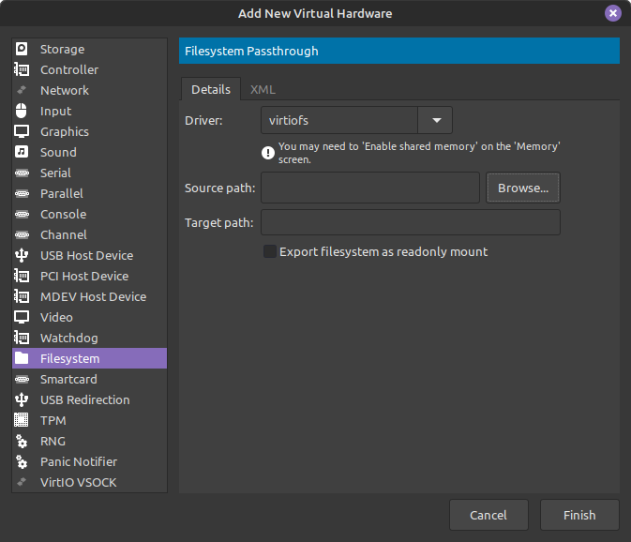The image size is (631, 542).
Task: Focus the Target path text field
Action: 411,222
